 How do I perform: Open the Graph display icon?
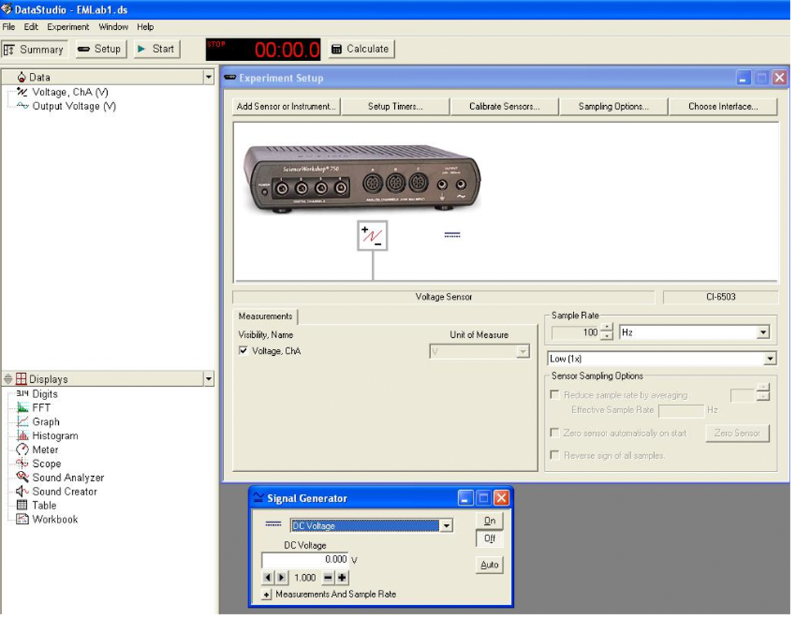(x=22, y=422)
